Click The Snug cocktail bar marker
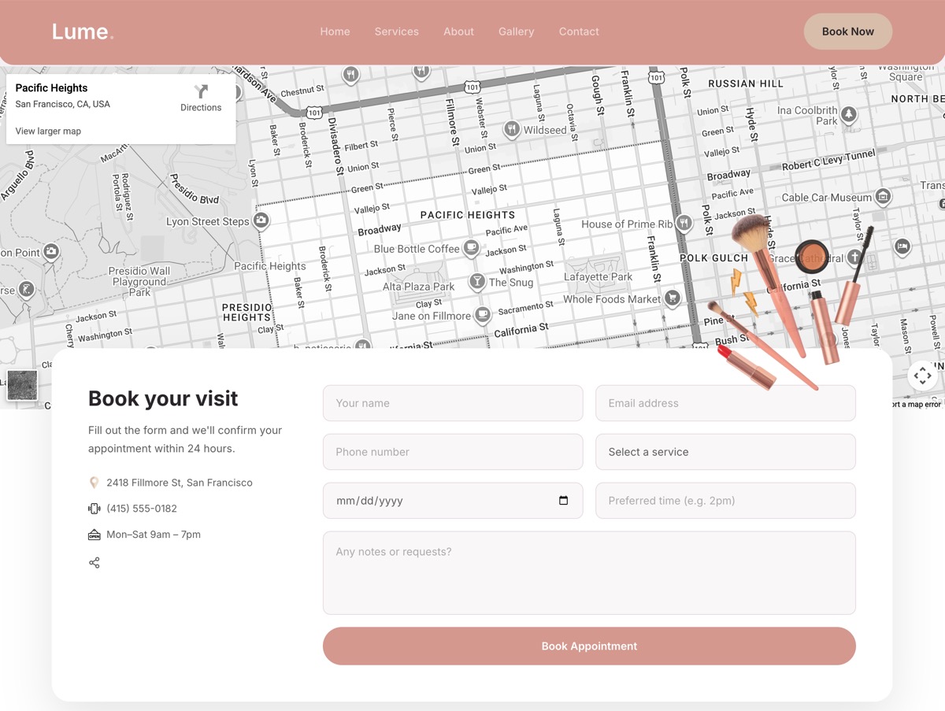Viewport: 945px width, 711px height. coord(476,282)
